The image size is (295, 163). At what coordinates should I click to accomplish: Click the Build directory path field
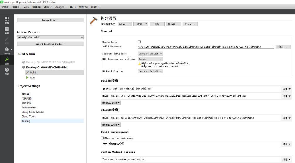[206, 47]
